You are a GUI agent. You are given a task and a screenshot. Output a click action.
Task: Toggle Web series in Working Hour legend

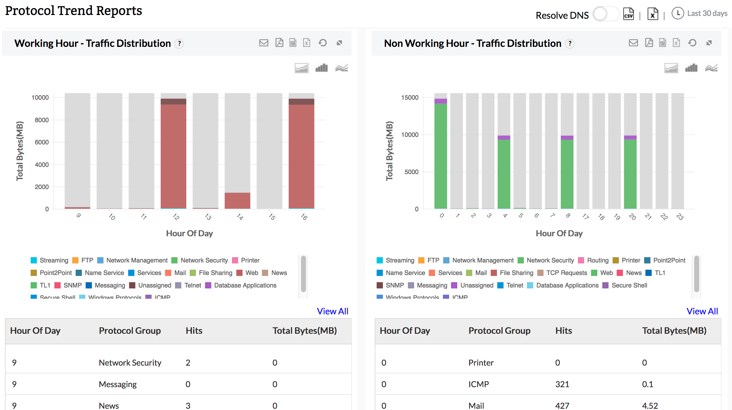coord(251,273)
